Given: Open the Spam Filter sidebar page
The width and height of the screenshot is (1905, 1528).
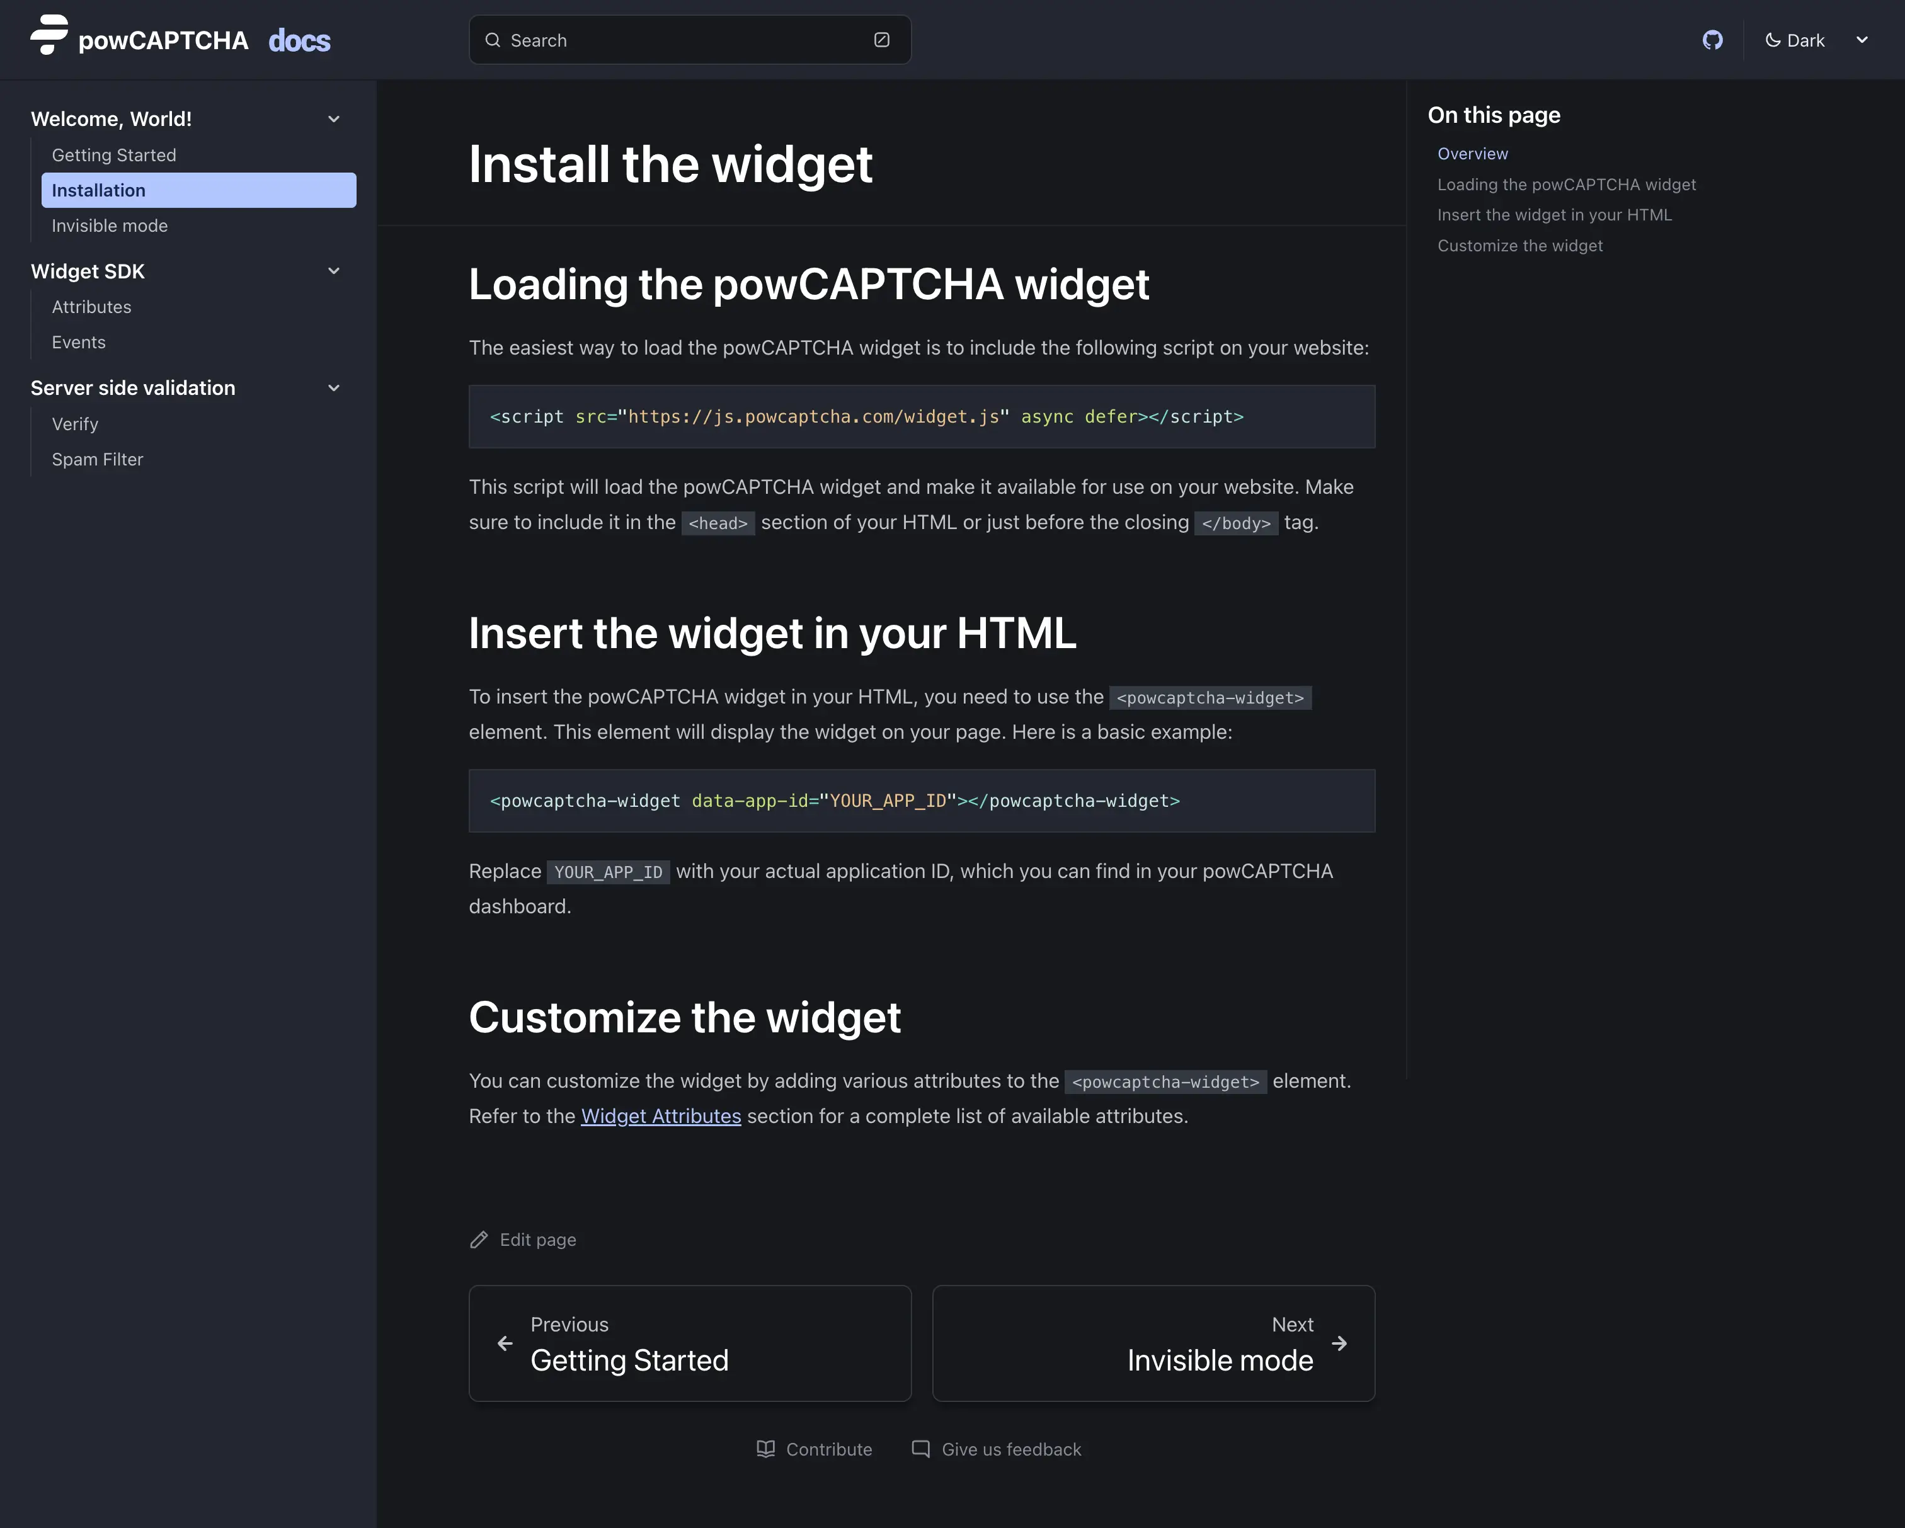Looking at the screenshot, I should tap(199, 459).
